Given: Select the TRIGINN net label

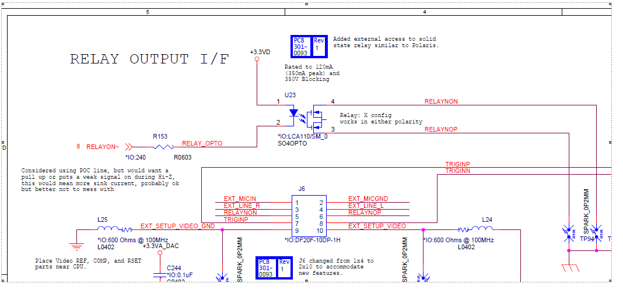Looking at the screenshot, I should [457, 171].
